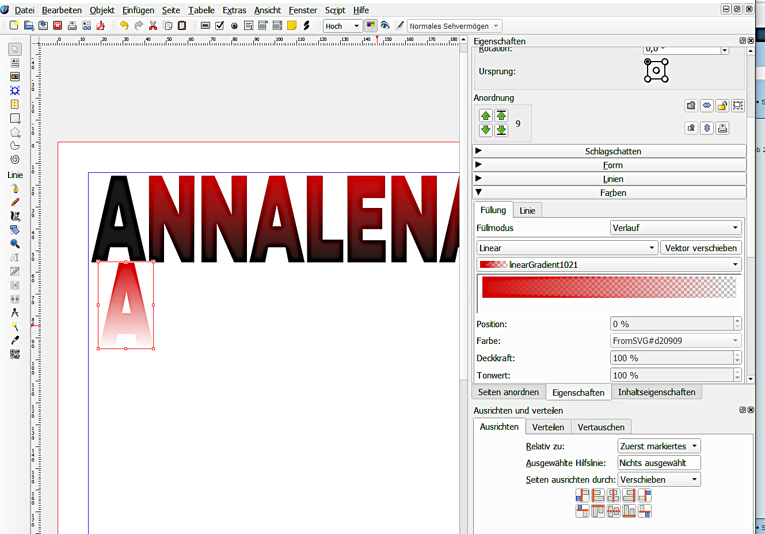Switch to the Linie color tab
The width and height of the screenshot is (765, 534).
point(527,211)
